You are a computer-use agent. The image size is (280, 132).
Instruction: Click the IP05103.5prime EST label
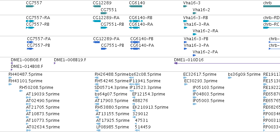(x=209, y=88)
